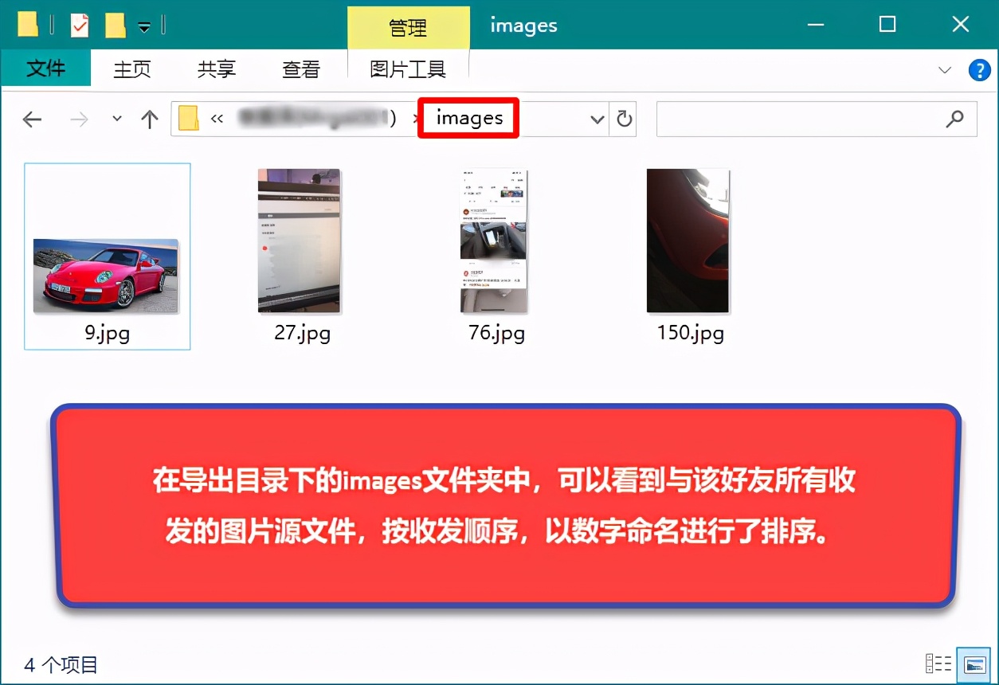Image resolution: width=999 pixels, height=685 pixels.
Task: Collapse the ribbon with the chevron near help
Action: tap(945, 69)
